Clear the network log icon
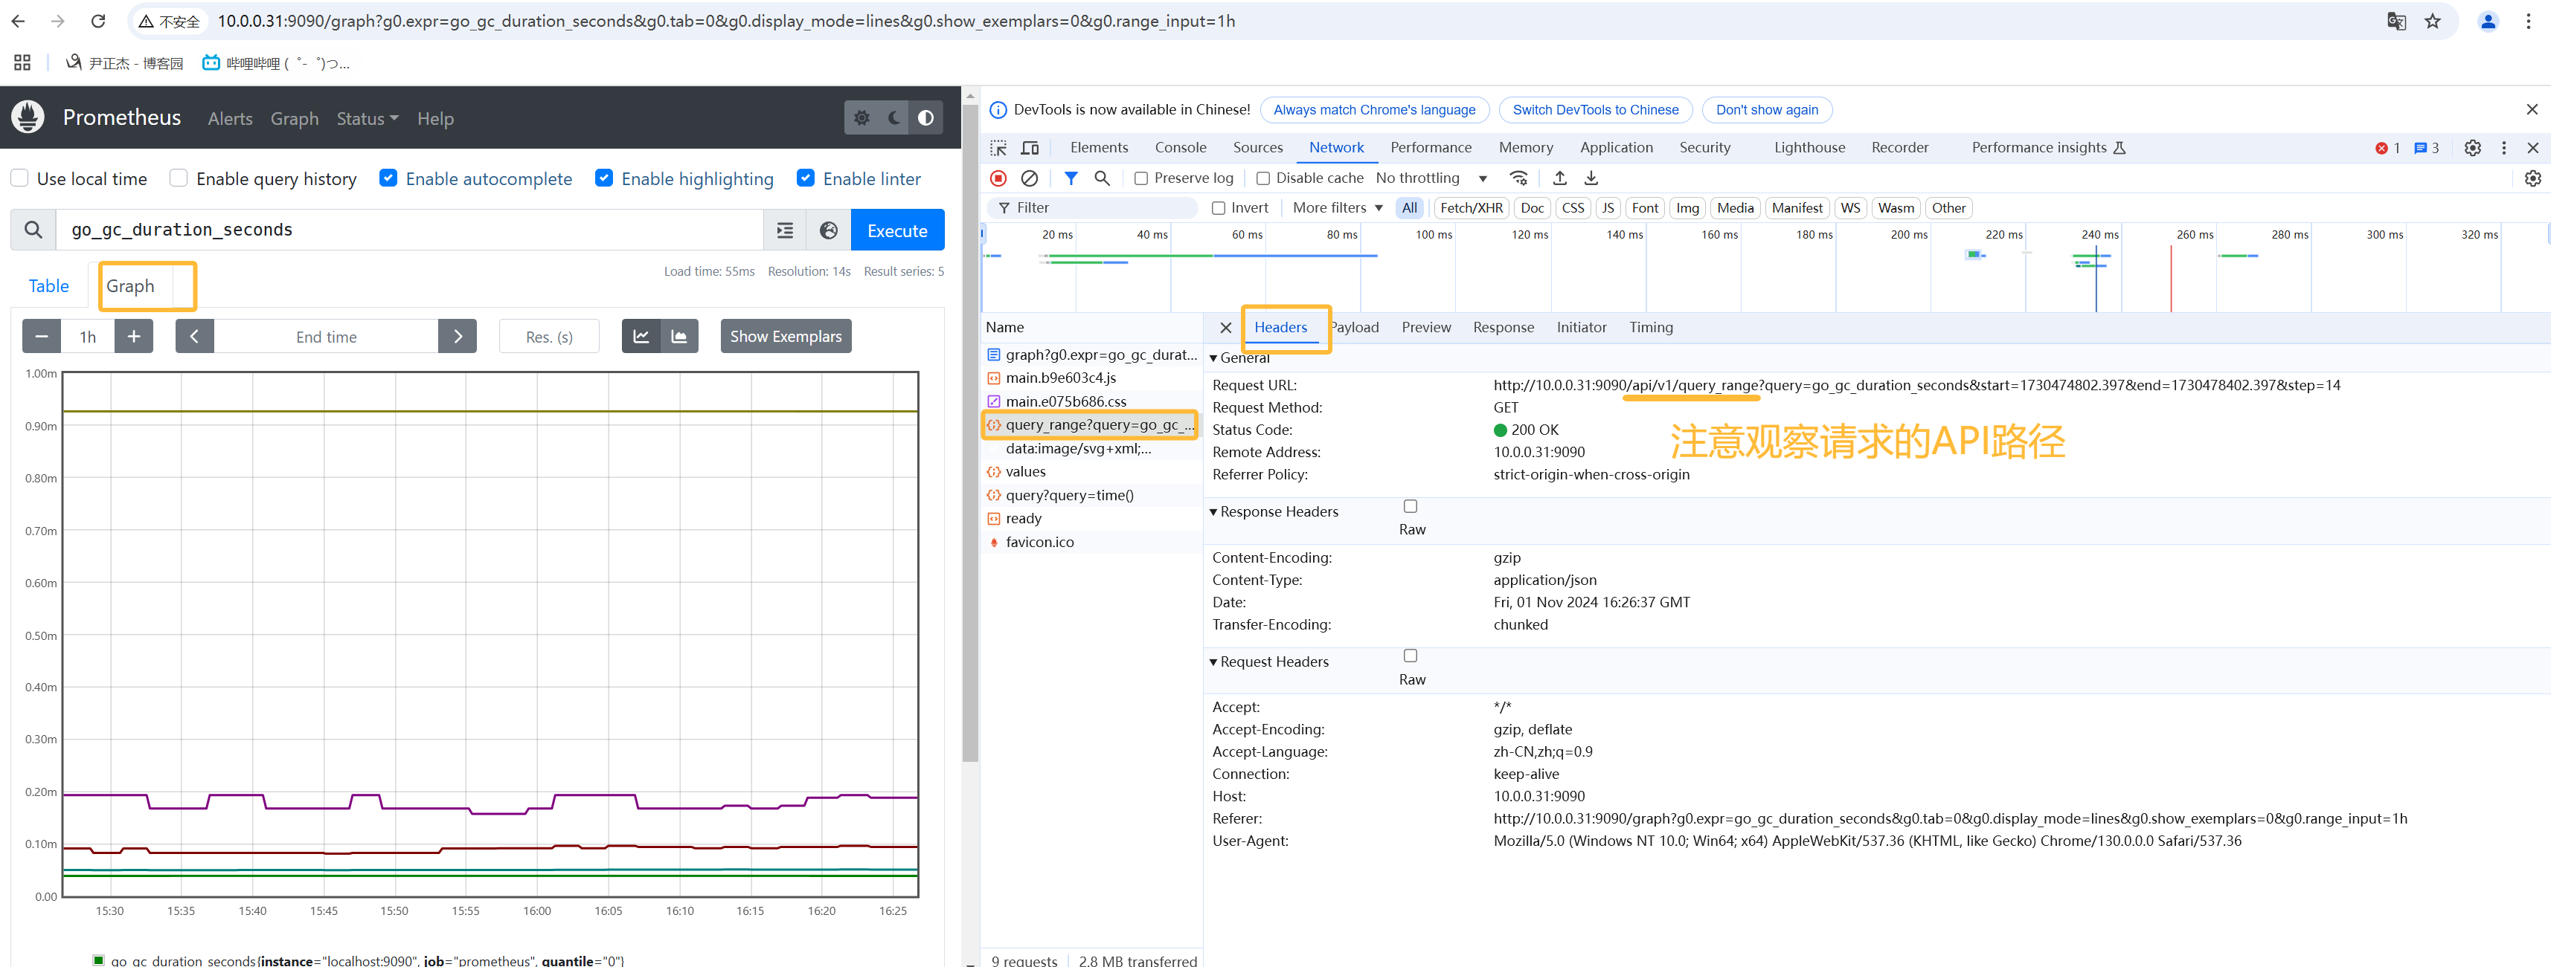 pyautogui.click(x=1030, y=178)
